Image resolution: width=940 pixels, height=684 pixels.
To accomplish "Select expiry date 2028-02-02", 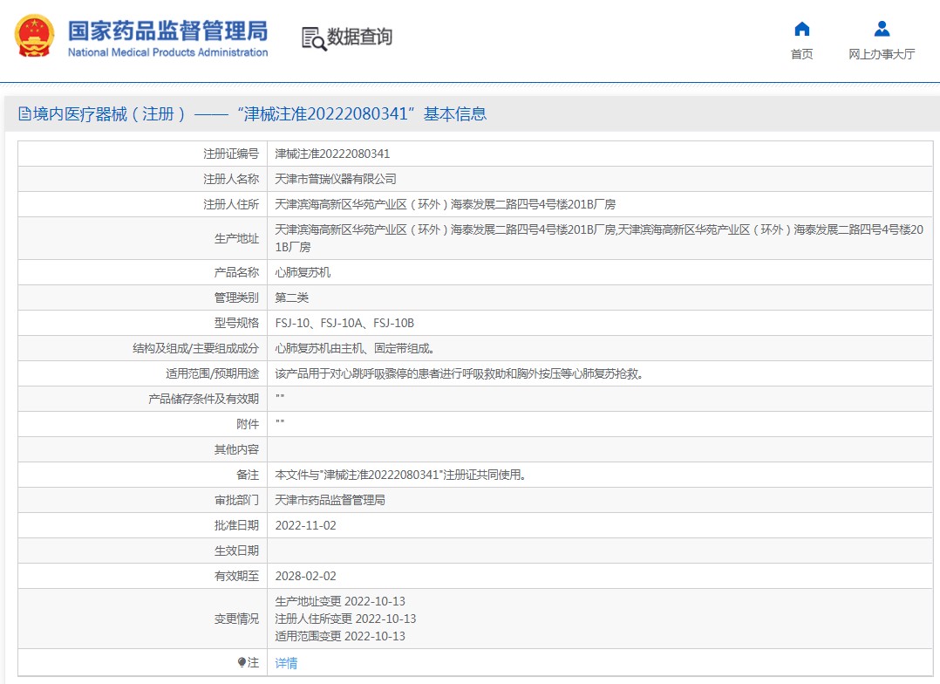I will click(x=305, y=576).
